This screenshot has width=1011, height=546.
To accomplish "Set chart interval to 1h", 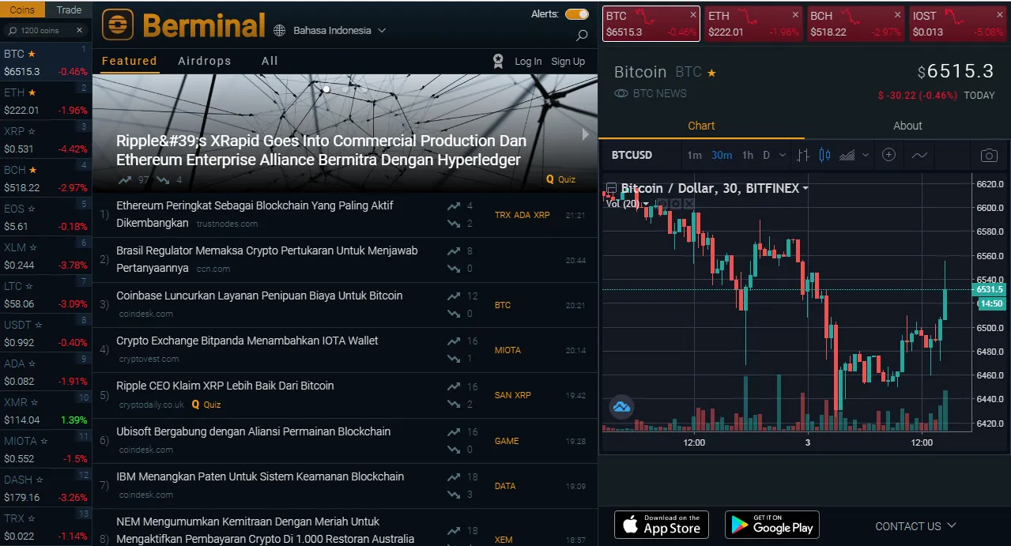I will 748,155.
